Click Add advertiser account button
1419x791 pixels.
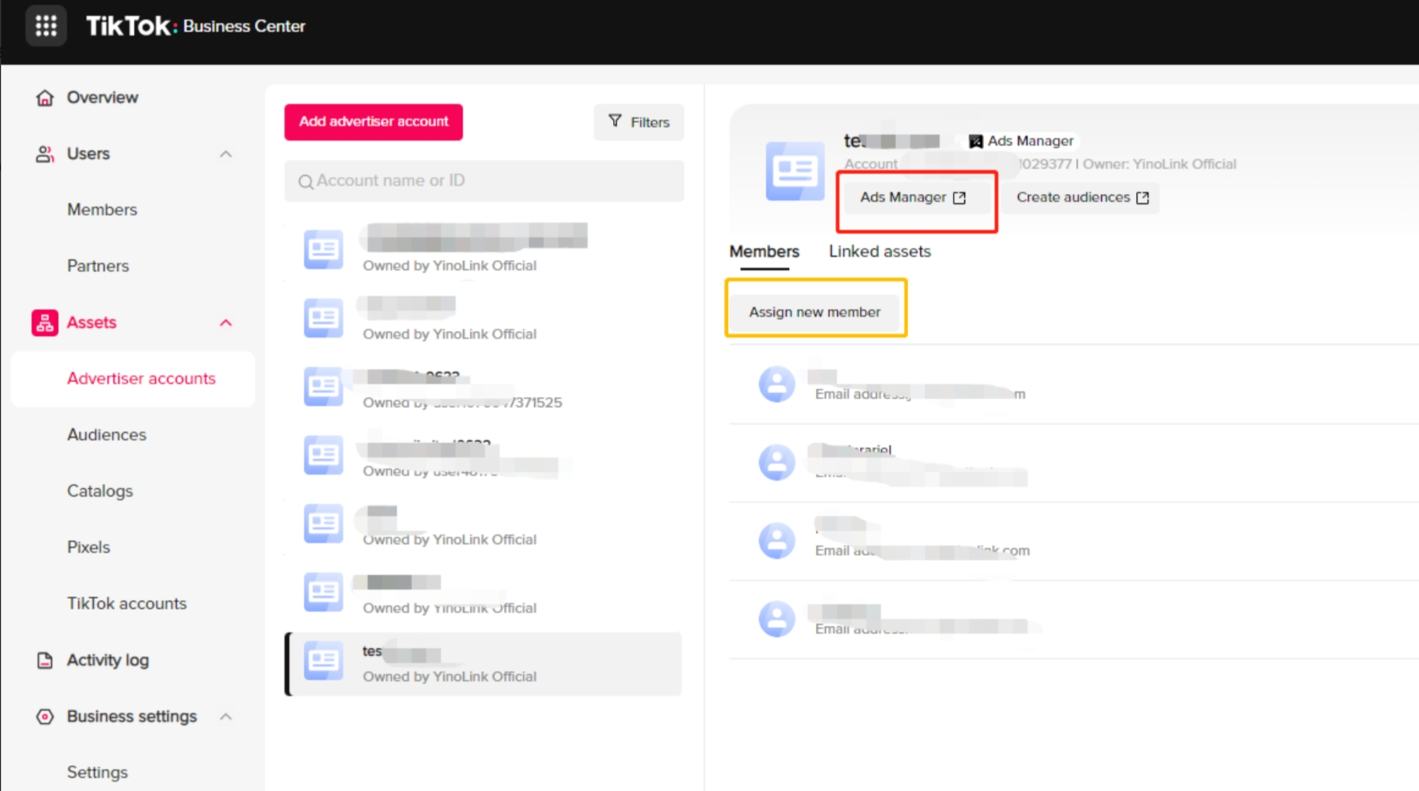(x=373, y=122)
